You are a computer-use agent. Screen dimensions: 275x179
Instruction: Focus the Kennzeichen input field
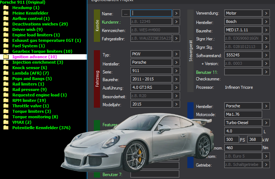[x=155, y=30]
